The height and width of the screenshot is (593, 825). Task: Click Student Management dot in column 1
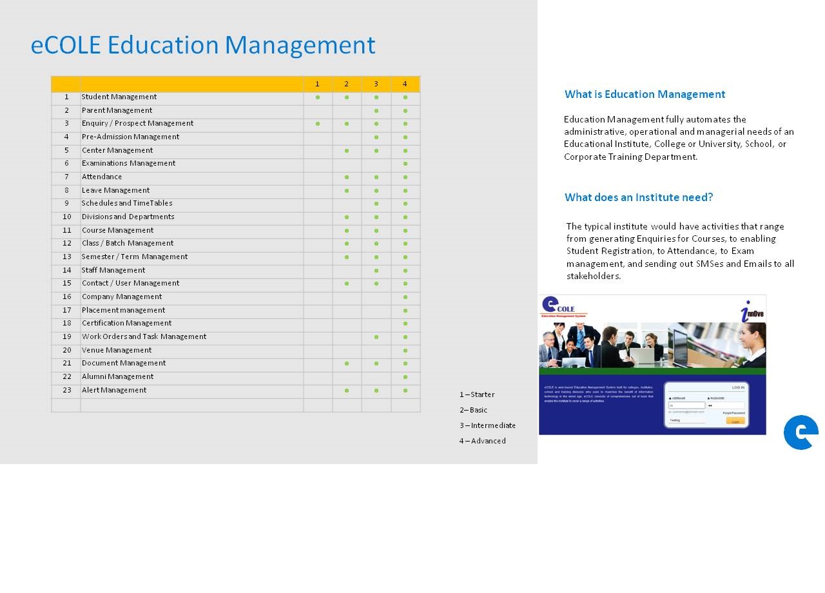tap(318, 97)
